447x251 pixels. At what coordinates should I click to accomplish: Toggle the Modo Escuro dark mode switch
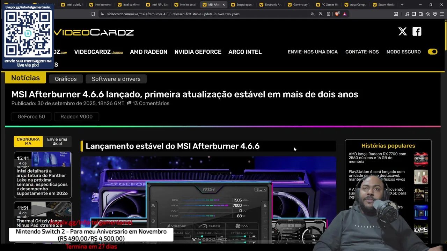(432, 52)
